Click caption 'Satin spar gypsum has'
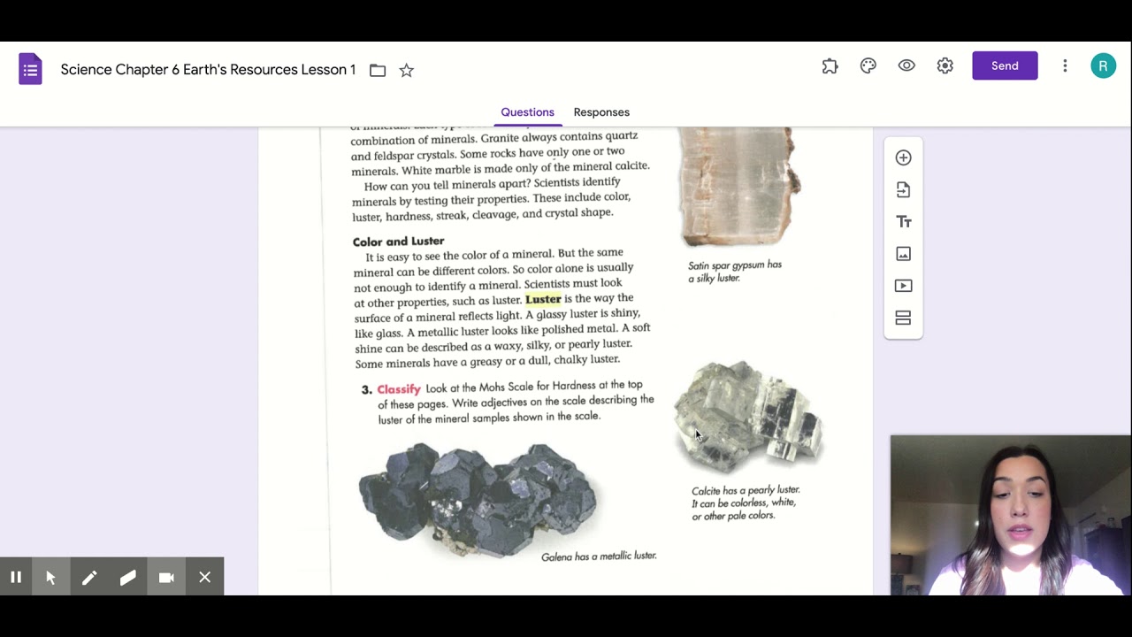 735,265
